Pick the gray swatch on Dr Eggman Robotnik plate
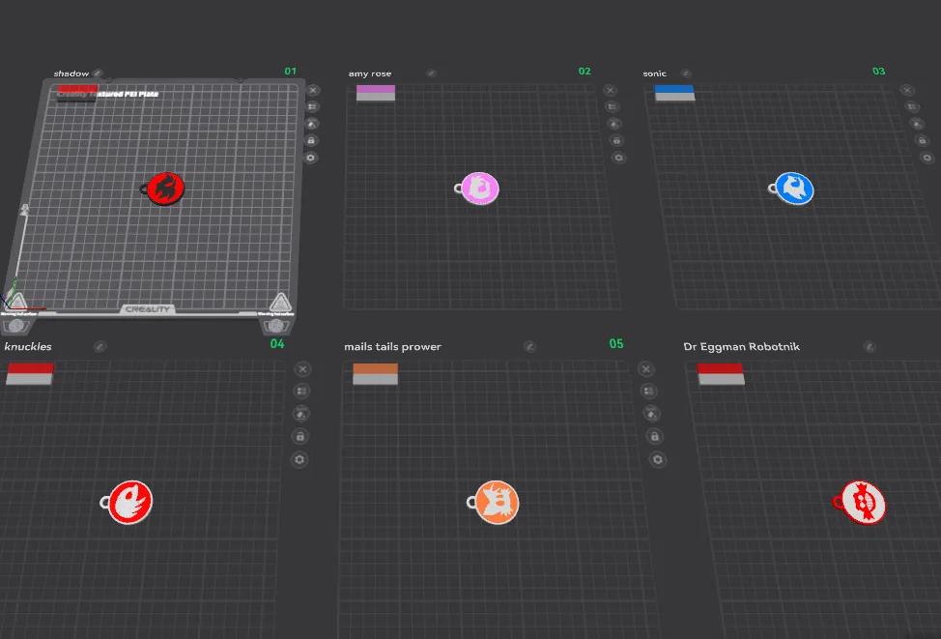Viewport: 941px width, 639px height. pos(722,379)
